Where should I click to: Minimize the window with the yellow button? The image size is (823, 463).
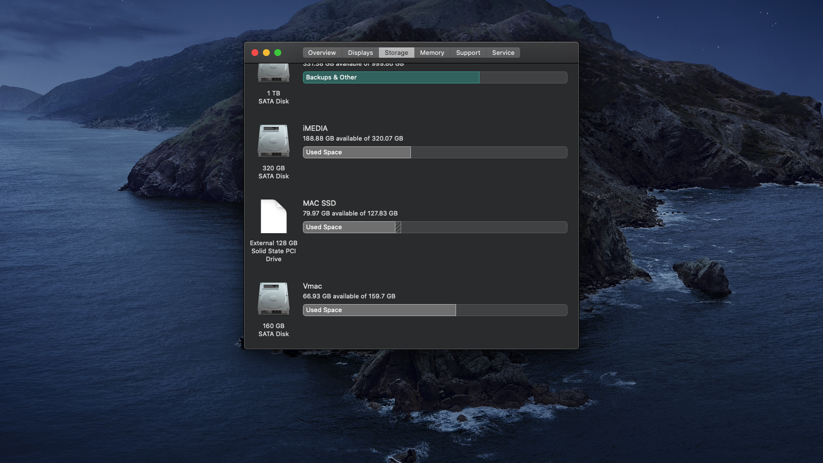pyautogui.click(x=266, y=53)
